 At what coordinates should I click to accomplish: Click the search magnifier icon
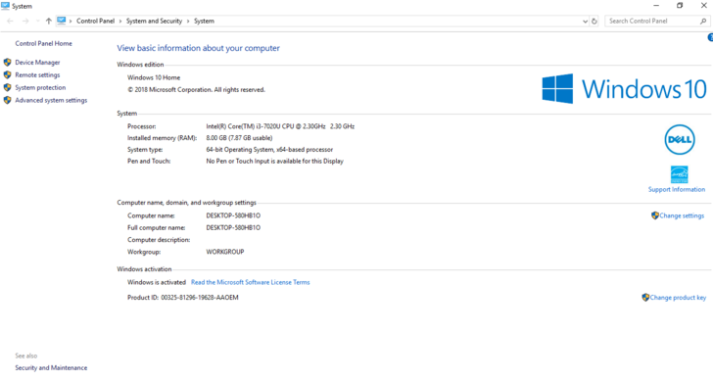coord(703,21)
